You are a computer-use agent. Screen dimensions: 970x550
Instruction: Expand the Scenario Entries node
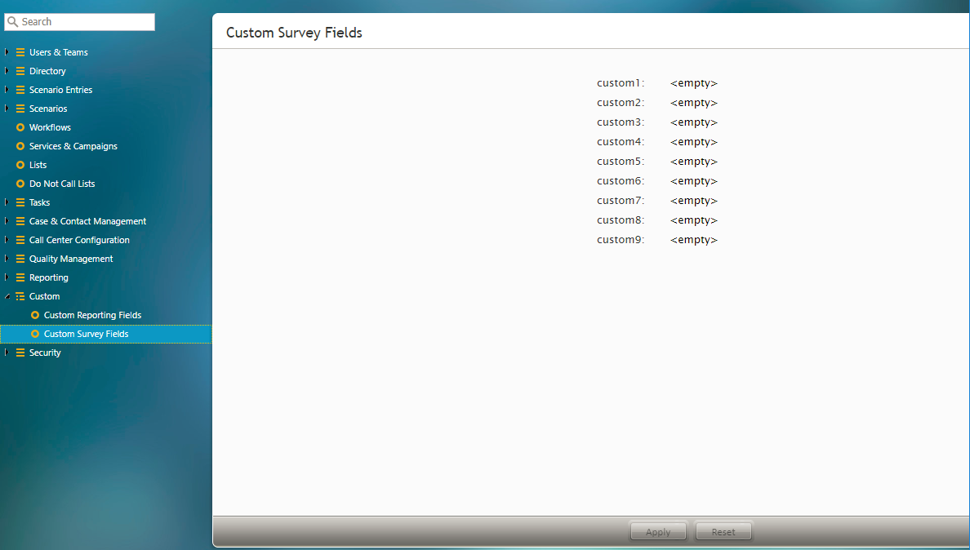(x=7, y=90)
